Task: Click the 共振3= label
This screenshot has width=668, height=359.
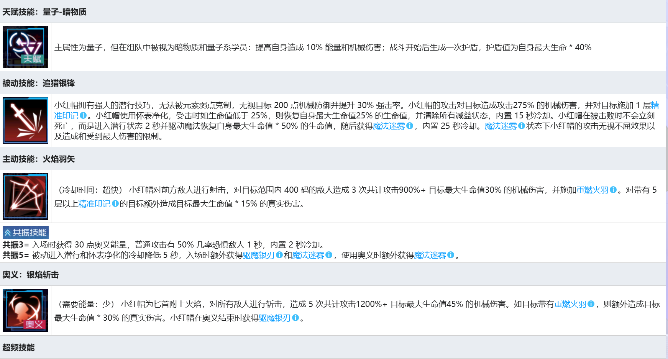Action: 16,244
